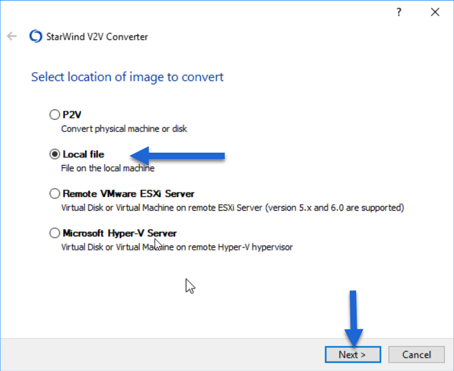Choose the Local file radio button
Screen dimensions: 454x371
(x=55, y=154)
